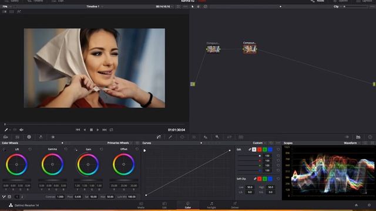Open the Sizing palette icon
This screenshot has height=211, width=376.
229,137
